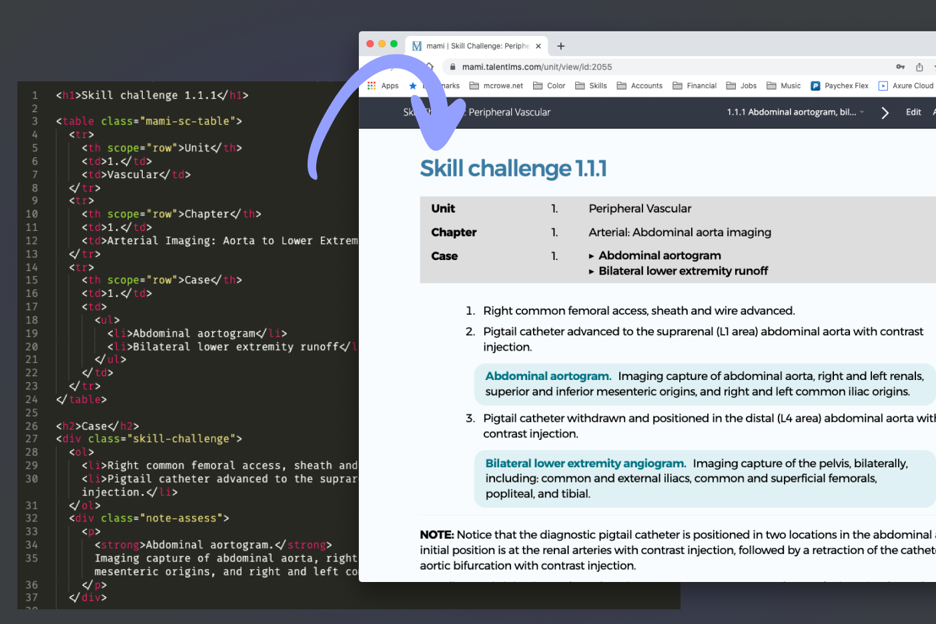Screen dimensions: 936x624
Task: Click the Case row label in table
Action: pos(444,256)
